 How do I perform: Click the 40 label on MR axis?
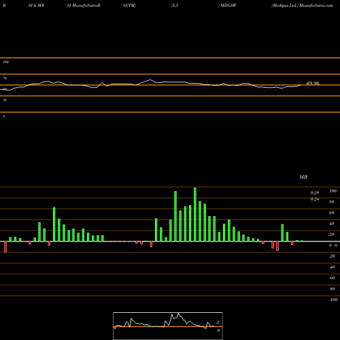pyautogui.click(x=332, y=224)
